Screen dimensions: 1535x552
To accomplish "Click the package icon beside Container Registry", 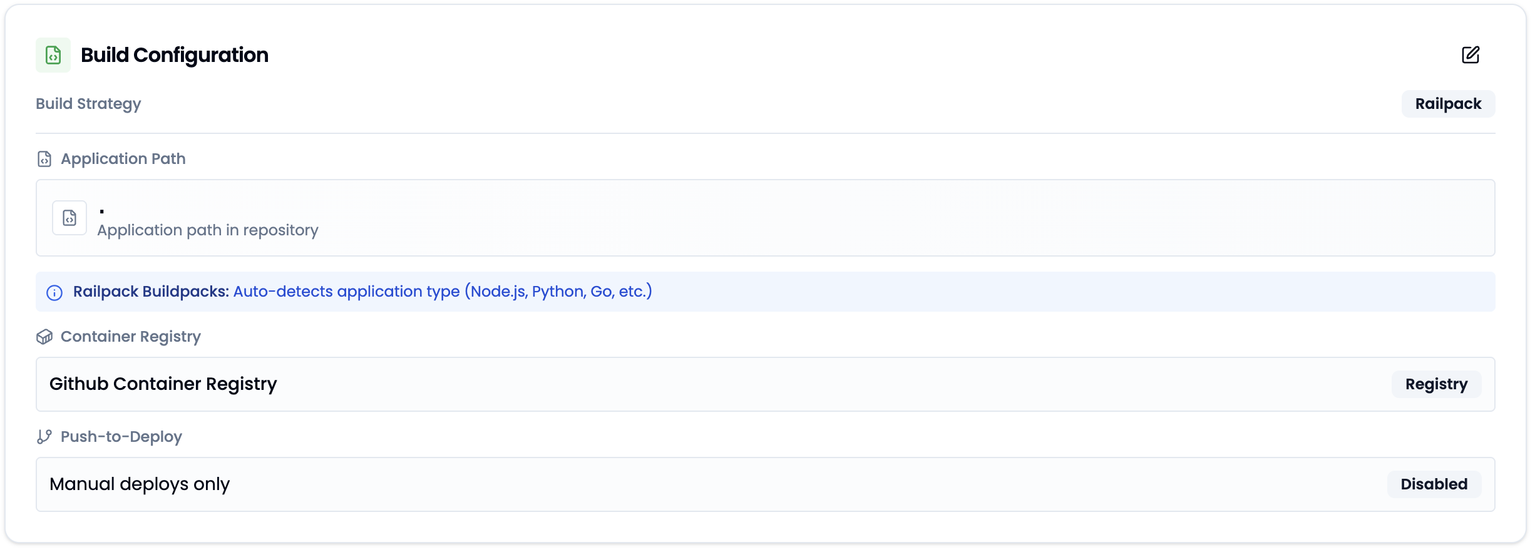I will [44, 337].
